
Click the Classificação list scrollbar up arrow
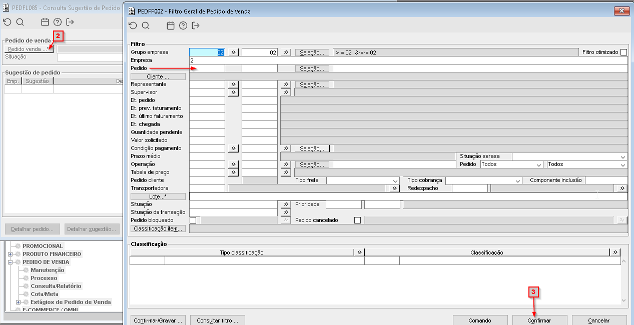point(623,261)
